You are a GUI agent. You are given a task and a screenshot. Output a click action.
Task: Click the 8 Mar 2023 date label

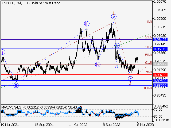pos(145,125)
